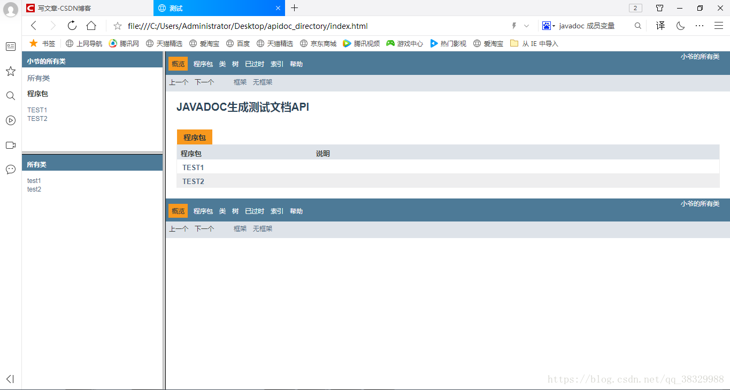
Task: Select bottom 帮助 navigation item
Action: pyautogui.click(x=296, y=211)
